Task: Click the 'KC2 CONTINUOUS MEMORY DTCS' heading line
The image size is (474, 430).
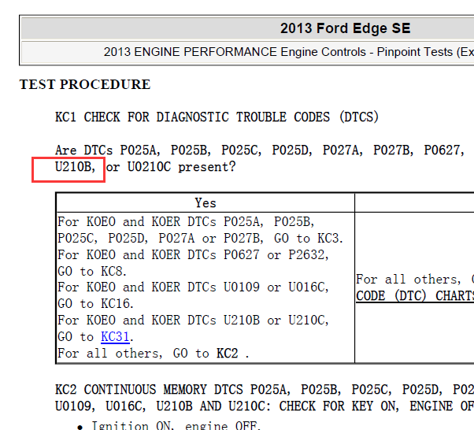Action: (265, 390)
